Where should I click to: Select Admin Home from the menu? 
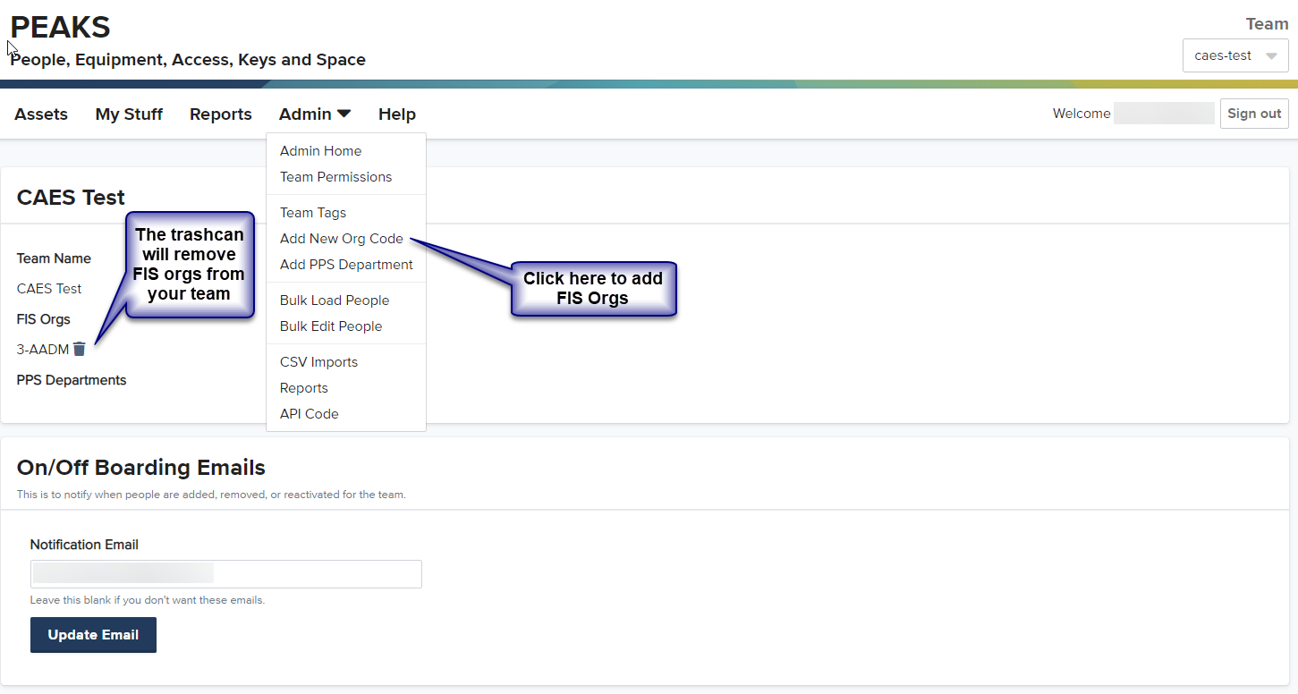coord(320,151)
